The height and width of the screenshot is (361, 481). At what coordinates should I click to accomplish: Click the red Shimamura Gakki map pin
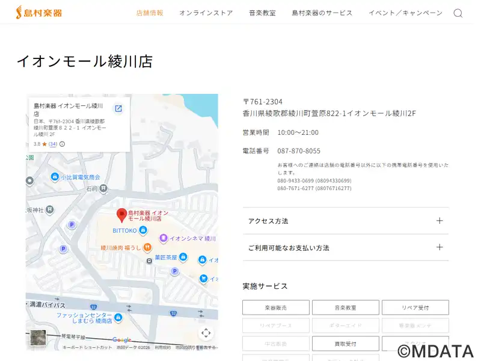click(x=121, y=215)
